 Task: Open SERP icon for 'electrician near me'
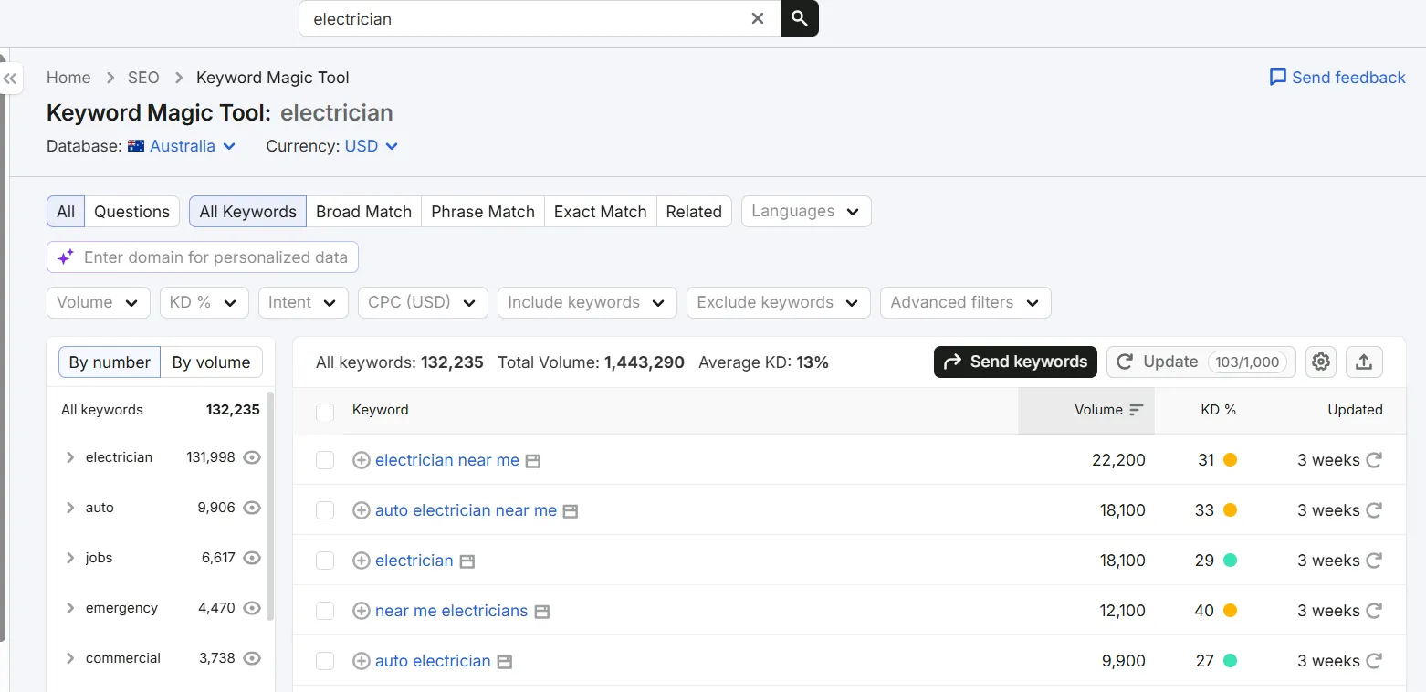(533, 461)
